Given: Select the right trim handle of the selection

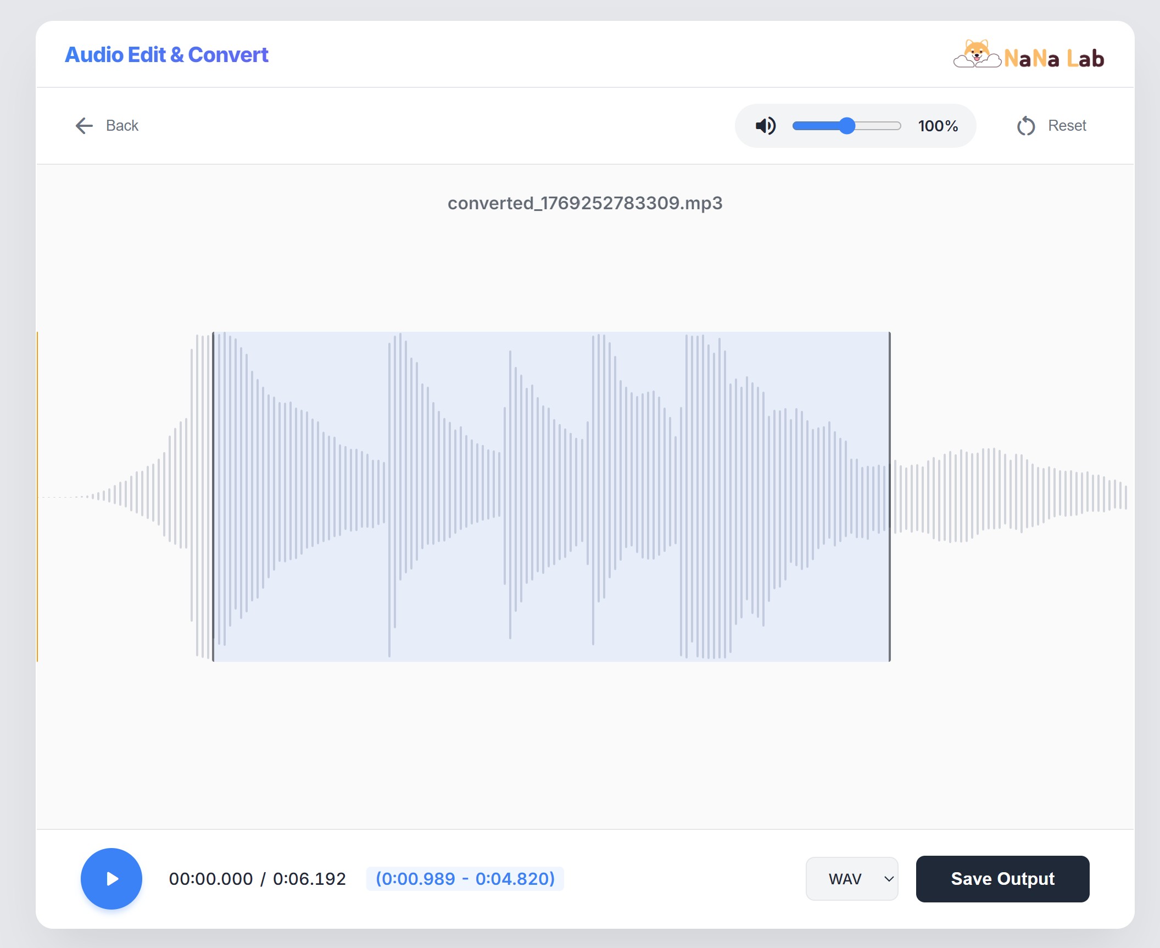Looking at the screenshot, I should pos(890,497).
